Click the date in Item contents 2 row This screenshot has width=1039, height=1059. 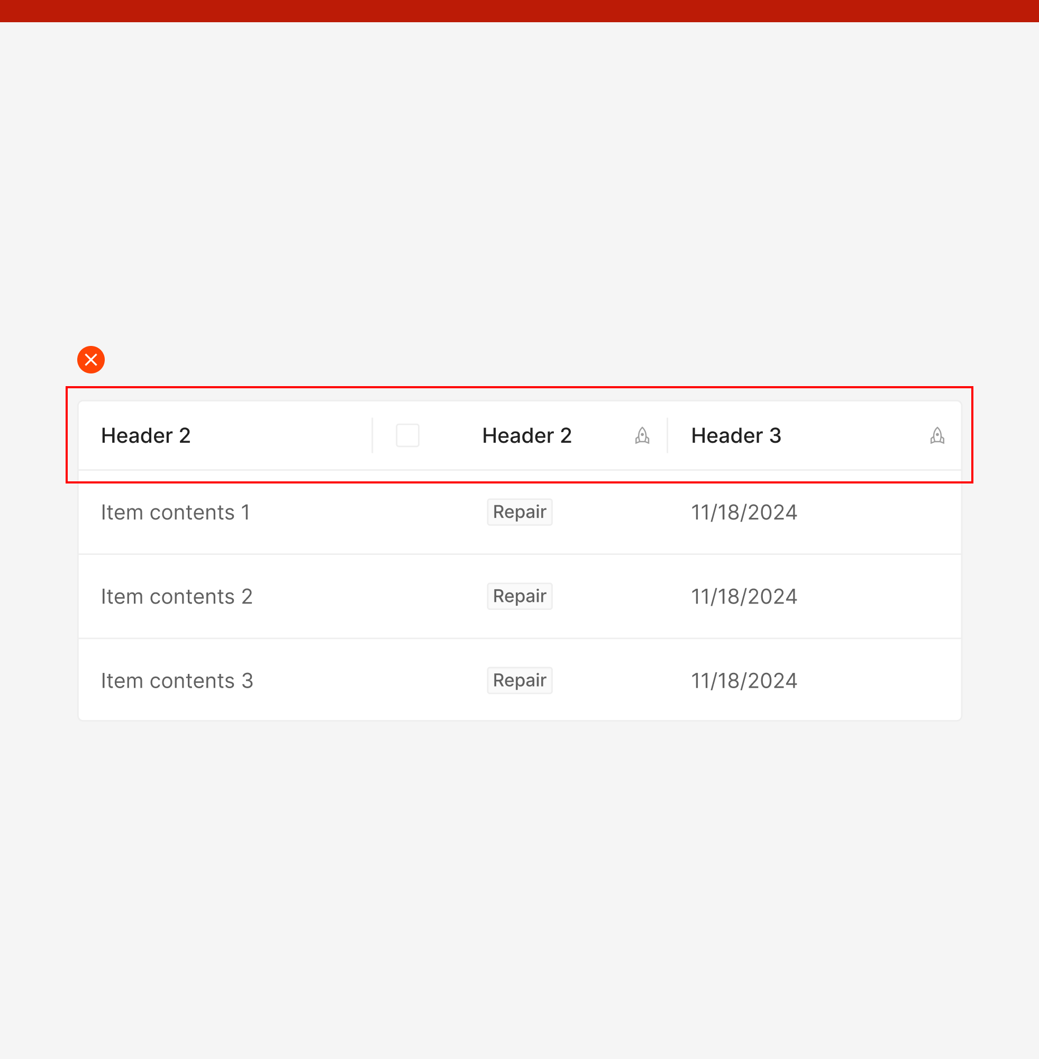(744, 596)
